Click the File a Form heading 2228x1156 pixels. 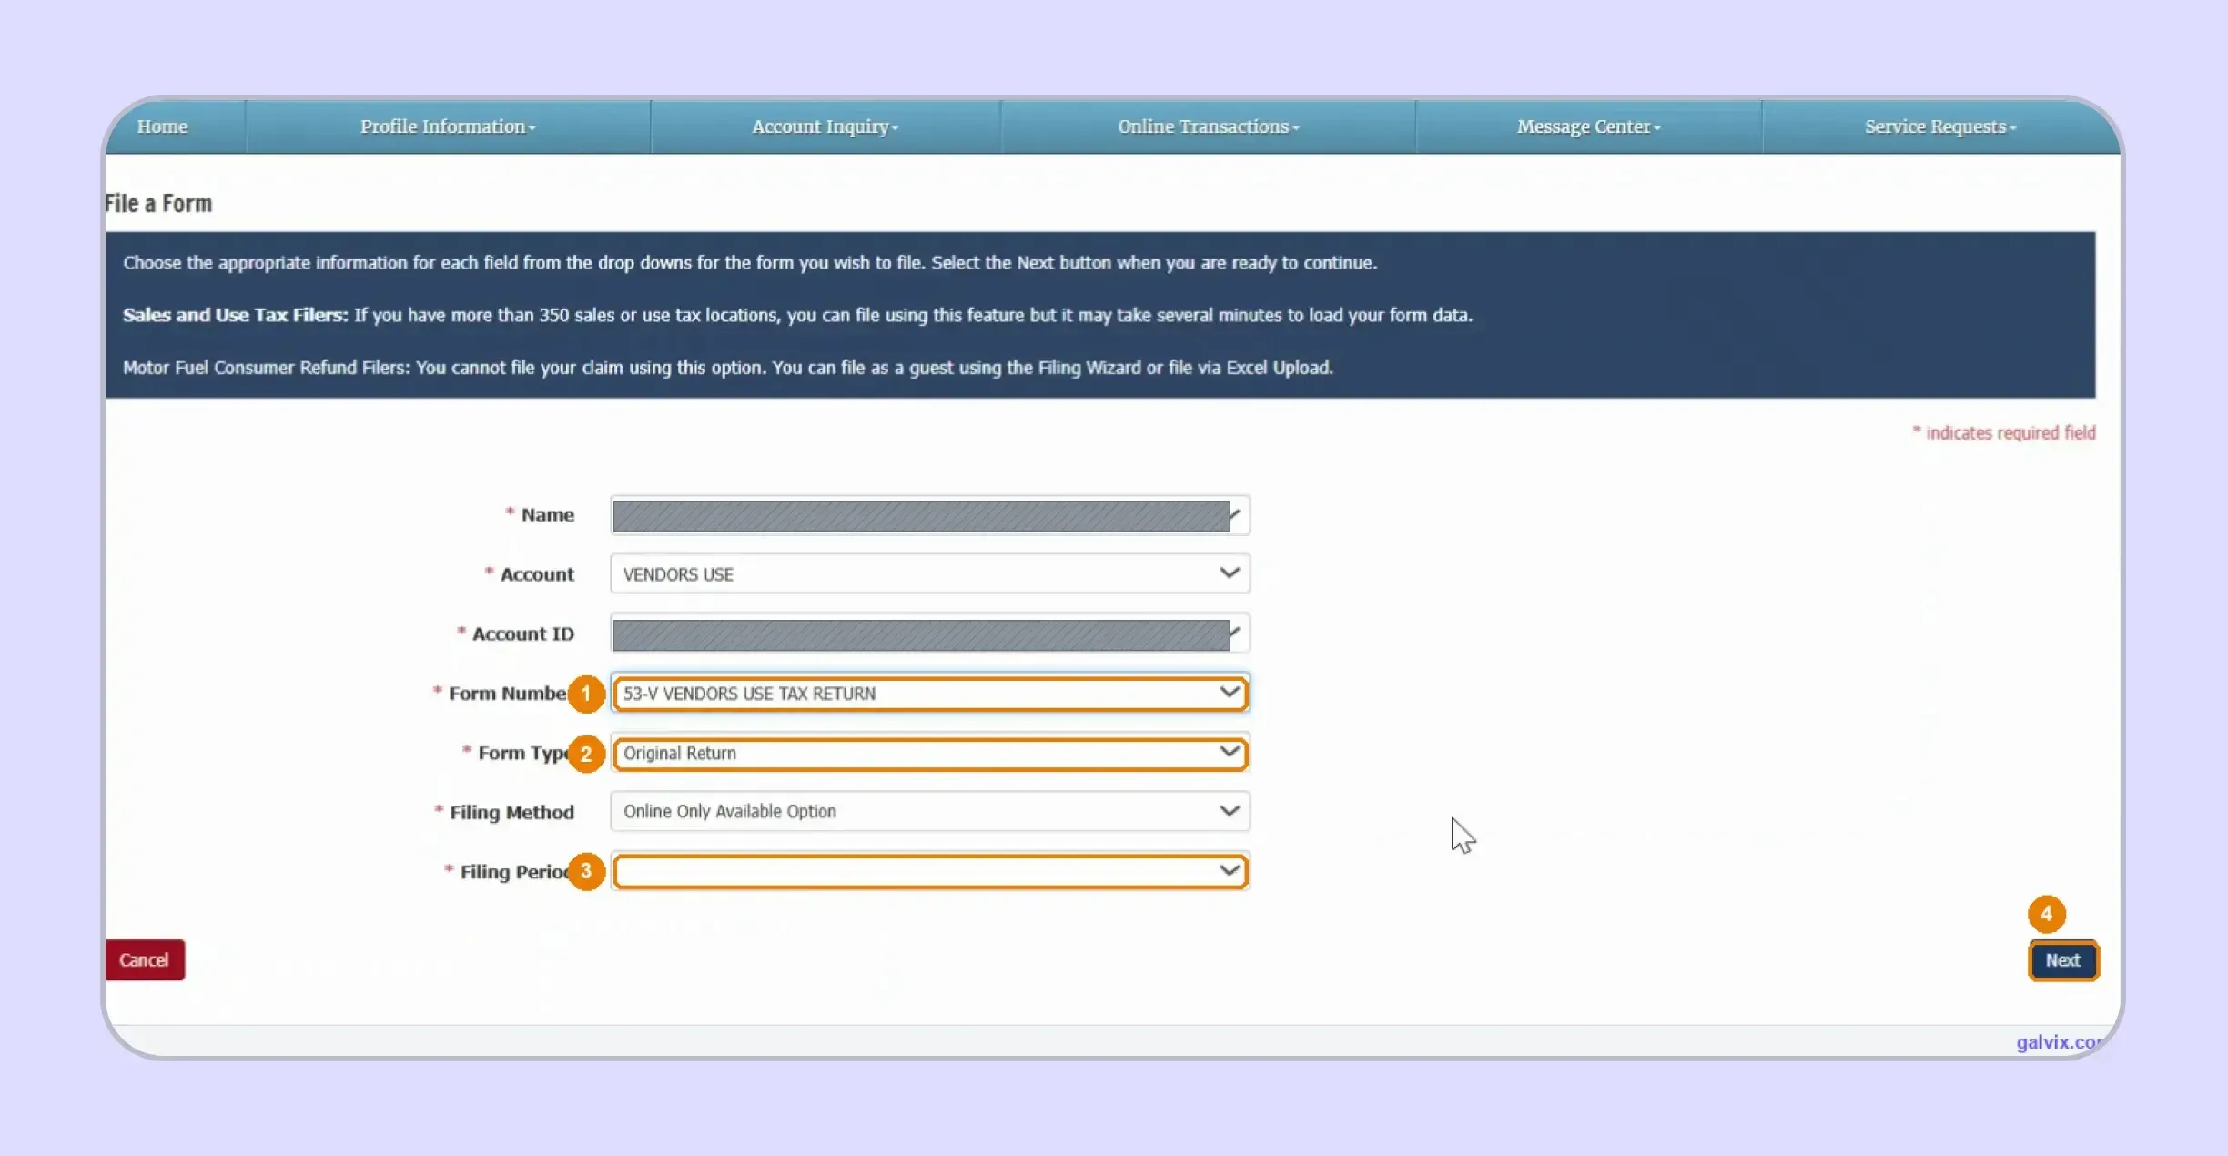tap(158, 204)
